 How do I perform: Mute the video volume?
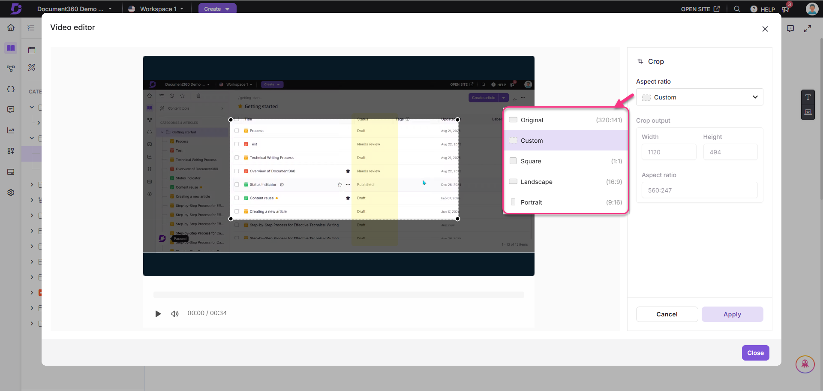click(175, 314)
